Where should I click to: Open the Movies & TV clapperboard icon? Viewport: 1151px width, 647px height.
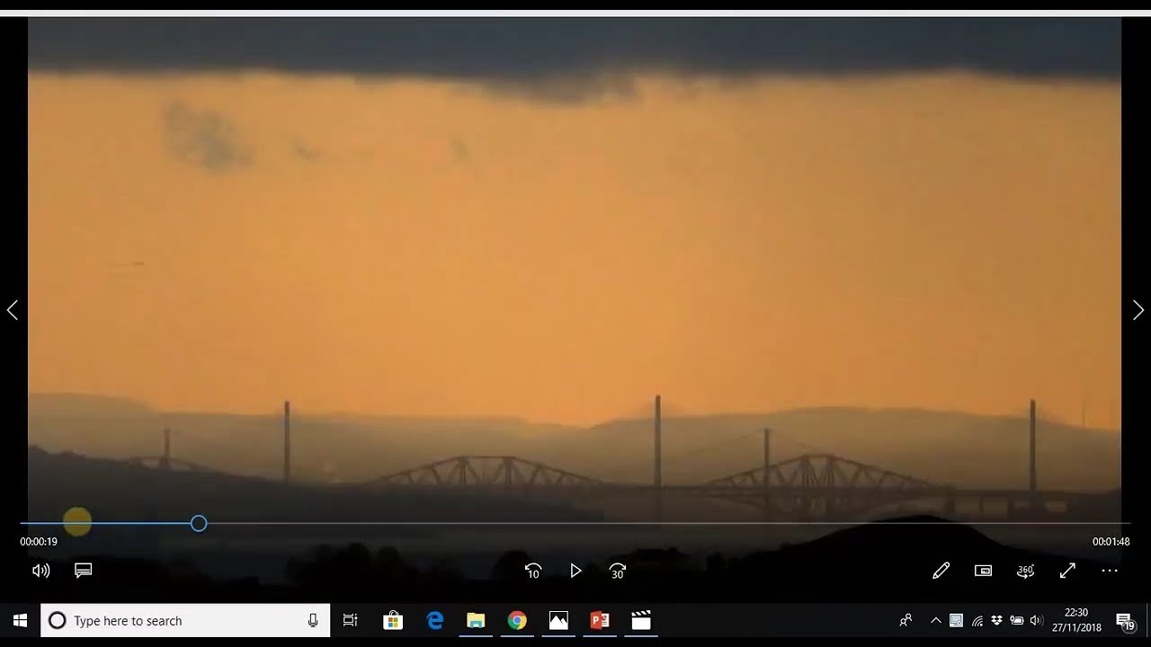pyautogui.click(x=641, y=621)
